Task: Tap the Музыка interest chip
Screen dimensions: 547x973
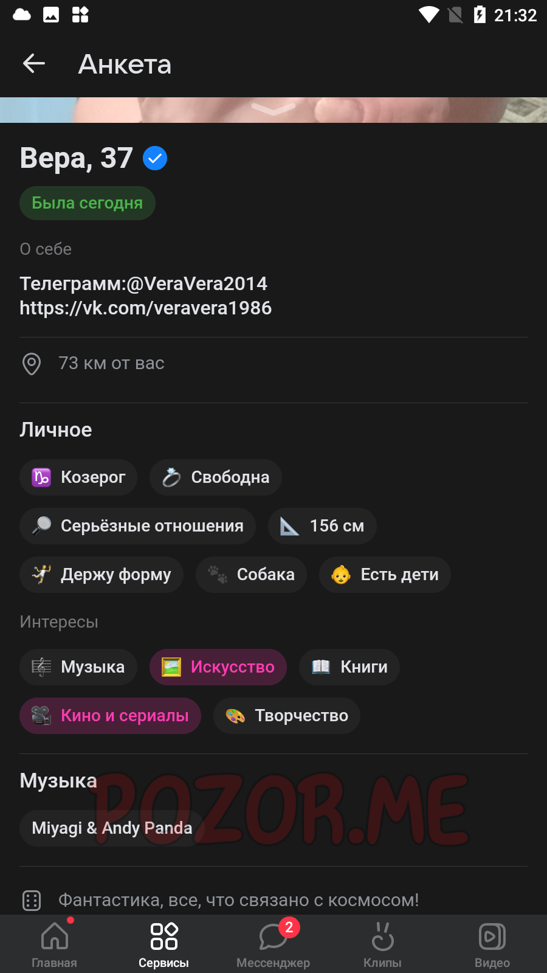Action: point(78,667)
